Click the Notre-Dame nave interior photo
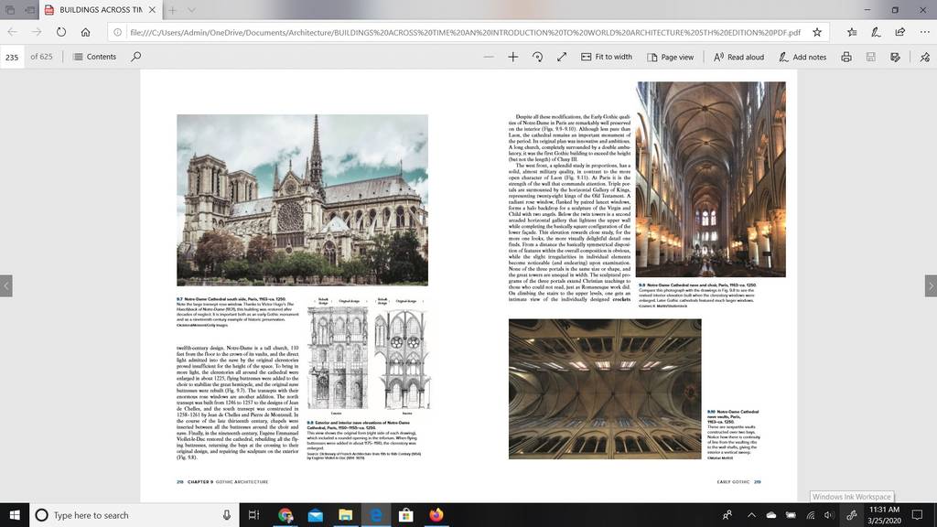 711,179
